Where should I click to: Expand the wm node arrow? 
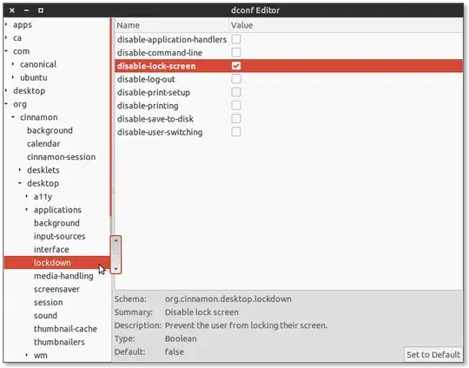pyautogui.click(x=27, y=355)
